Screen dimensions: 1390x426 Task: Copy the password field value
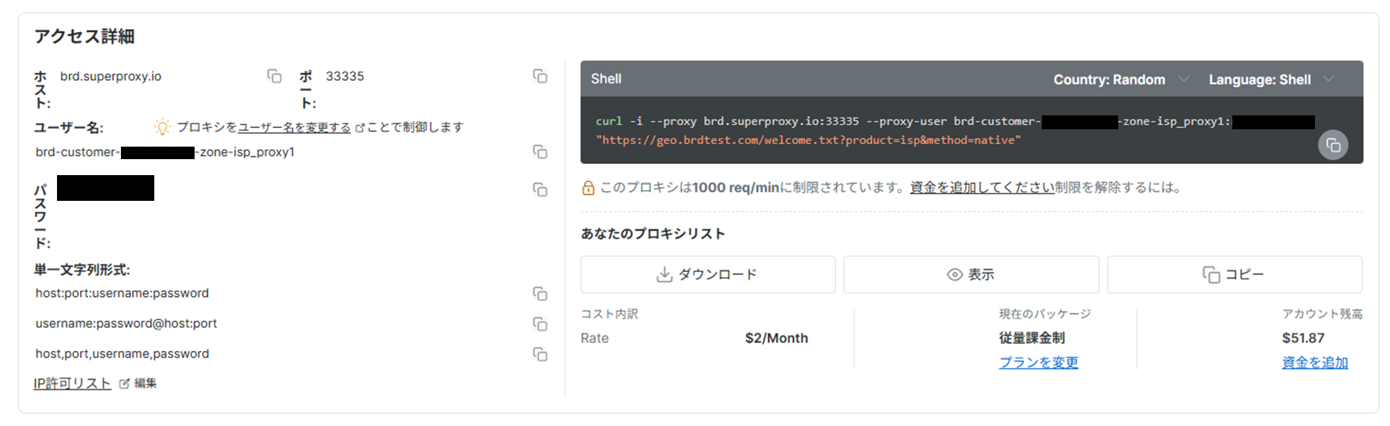click(540, 190)
